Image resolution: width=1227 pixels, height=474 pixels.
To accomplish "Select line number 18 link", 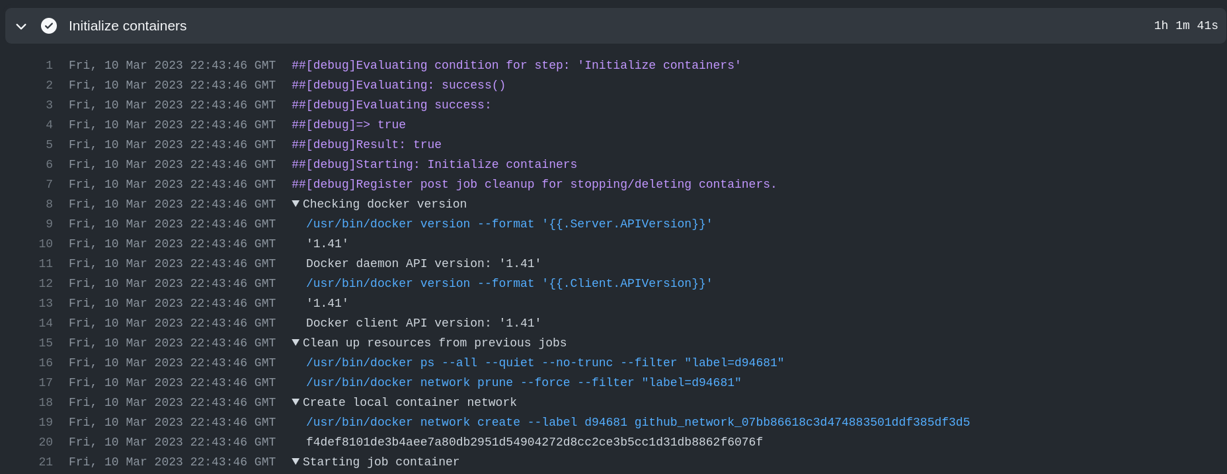I will click(46, 403).
